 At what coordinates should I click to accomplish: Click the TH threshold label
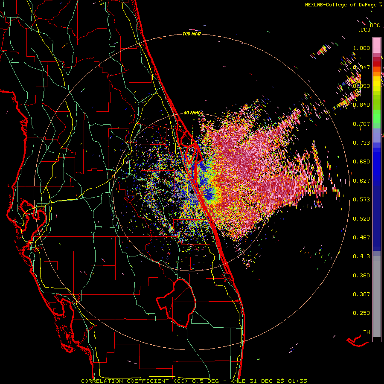[367, 332]
